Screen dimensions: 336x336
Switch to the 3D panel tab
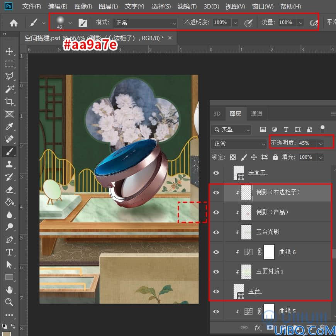[x=217, y=114]
